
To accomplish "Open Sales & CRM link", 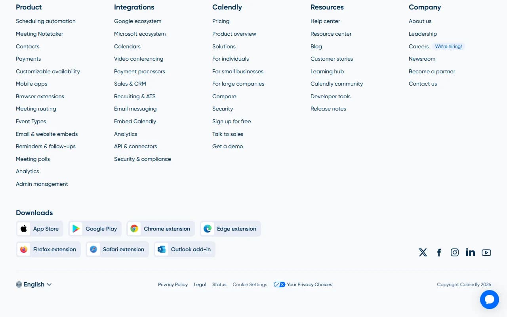I will point(130,84).
